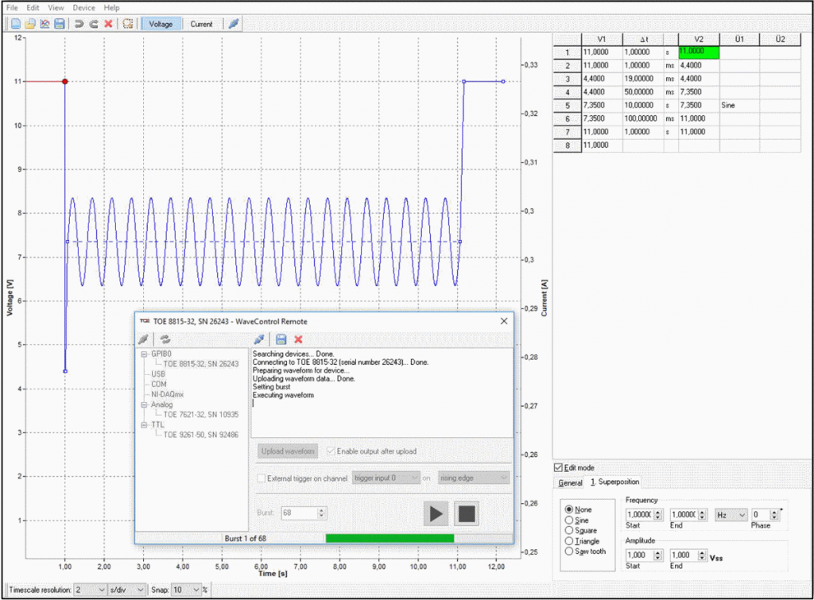Viewport: 814px width, 600px height.
Task: Toggle the Edit mode checkbox
Action: click(557, 468)
